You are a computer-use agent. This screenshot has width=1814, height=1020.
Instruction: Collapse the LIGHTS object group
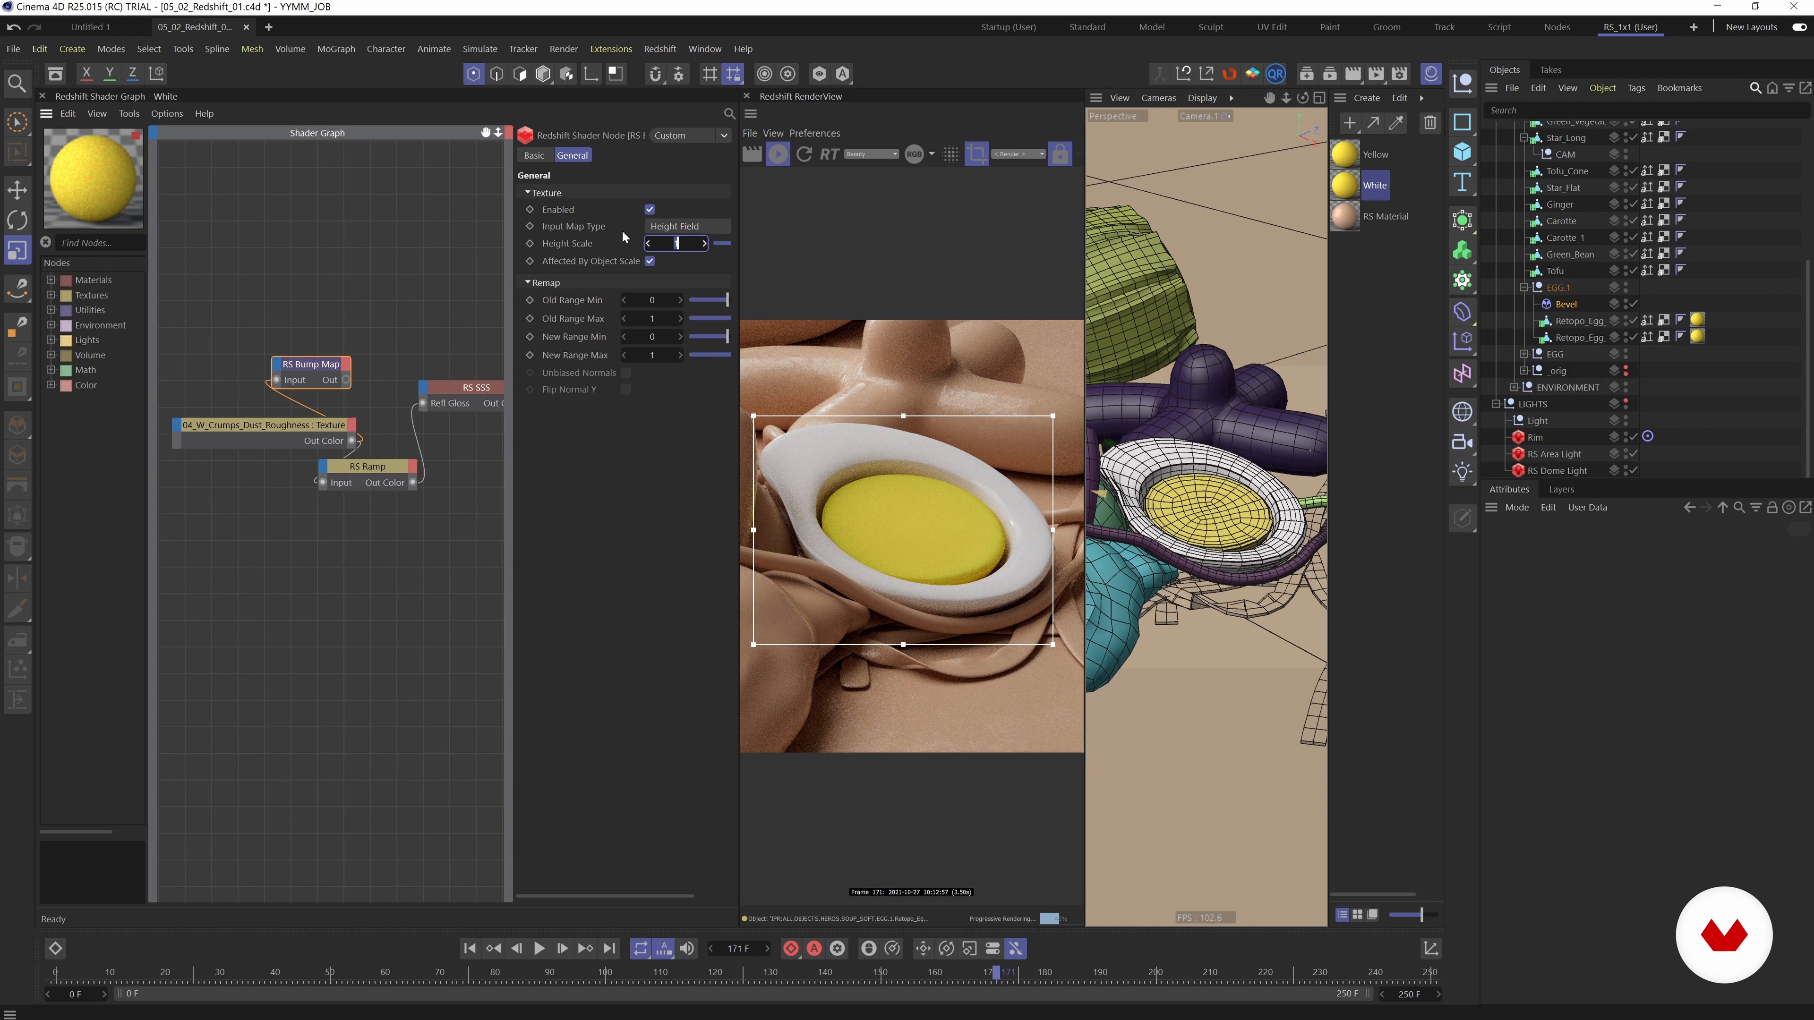(x=1496, y=404)
